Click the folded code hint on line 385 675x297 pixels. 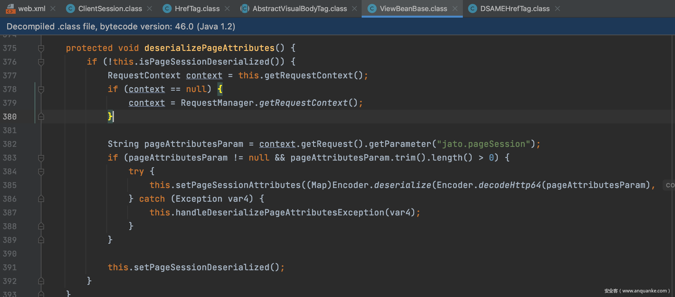click(x=669, y=185)
